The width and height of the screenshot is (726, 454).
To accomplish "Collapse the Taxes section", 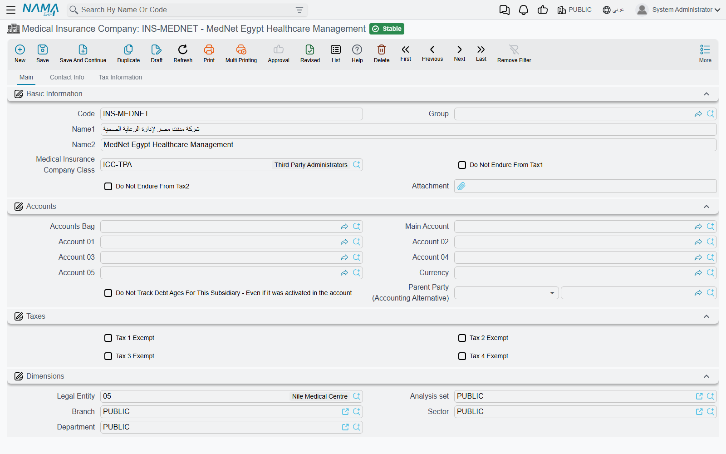I will point(706,316).
